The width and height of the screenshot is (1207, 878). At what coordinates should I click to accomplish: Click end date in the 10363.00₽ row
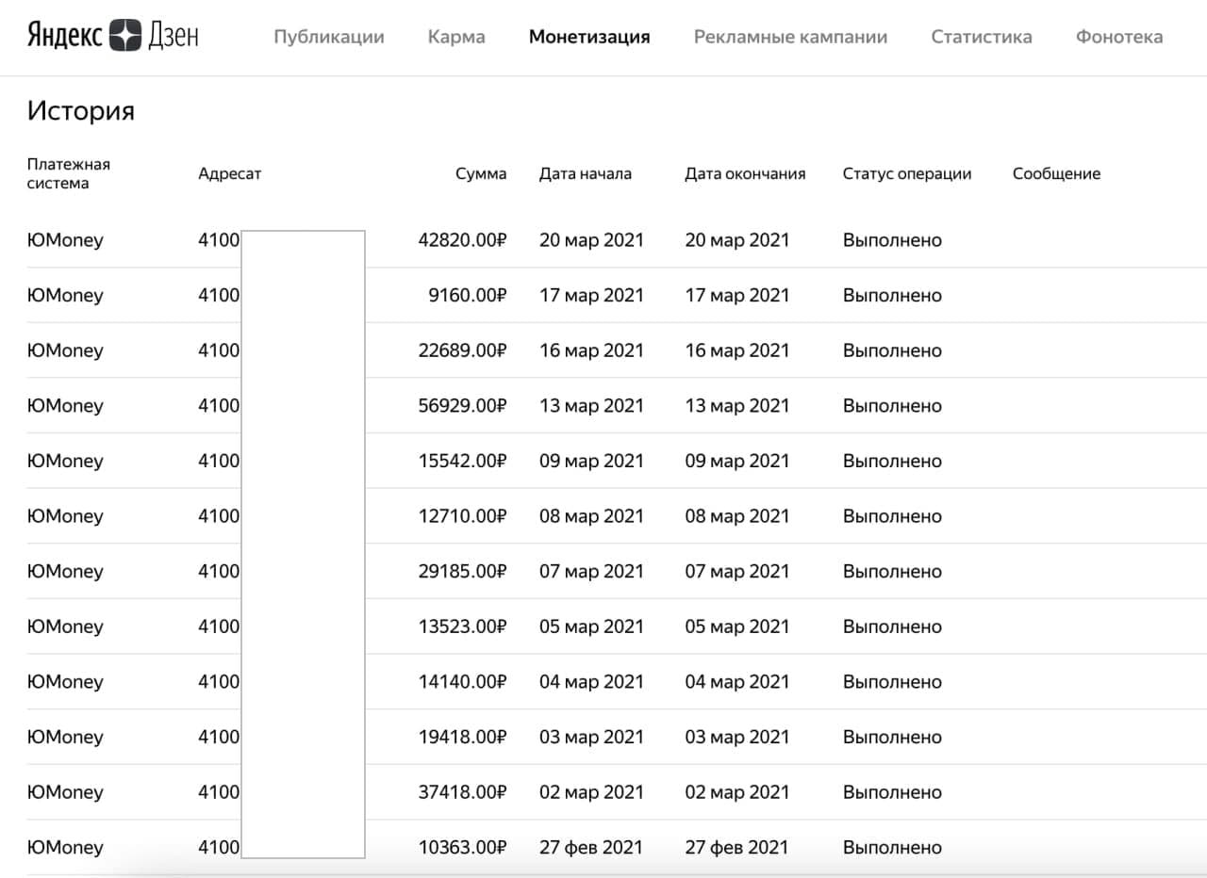pos(737,848)
